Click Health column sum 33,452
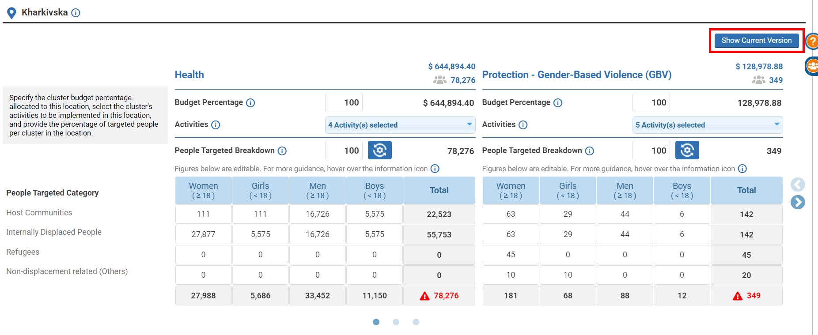Screen dimensions: 818x335 tap(318, 296)
